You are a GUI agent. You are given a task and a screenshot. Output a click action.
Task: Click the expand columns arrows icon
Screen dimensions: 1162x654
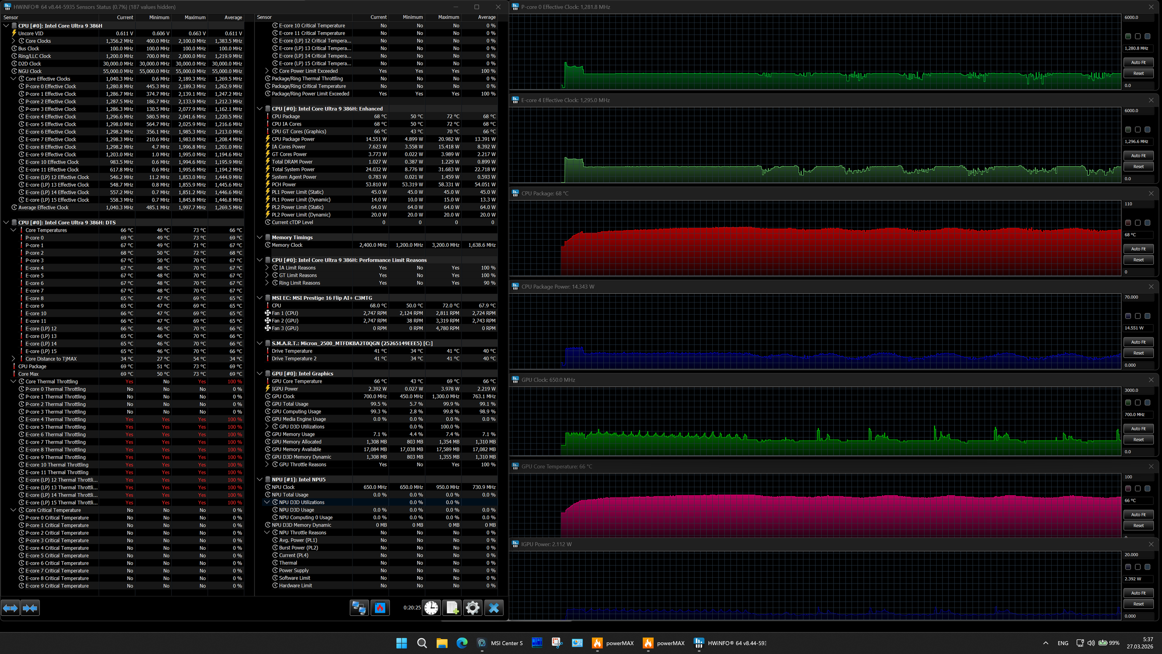10,608
